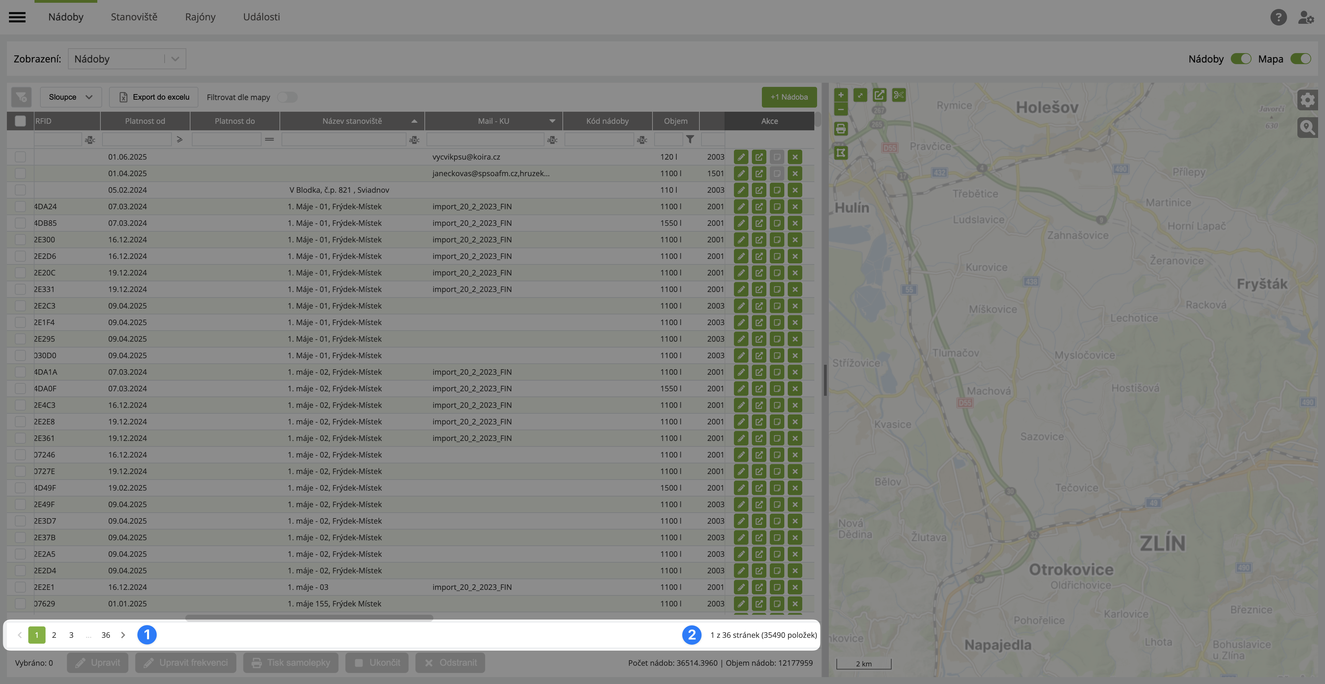1325x684 pixels.
Task: Go to pagination page 36
Action: tap(106, 635)
